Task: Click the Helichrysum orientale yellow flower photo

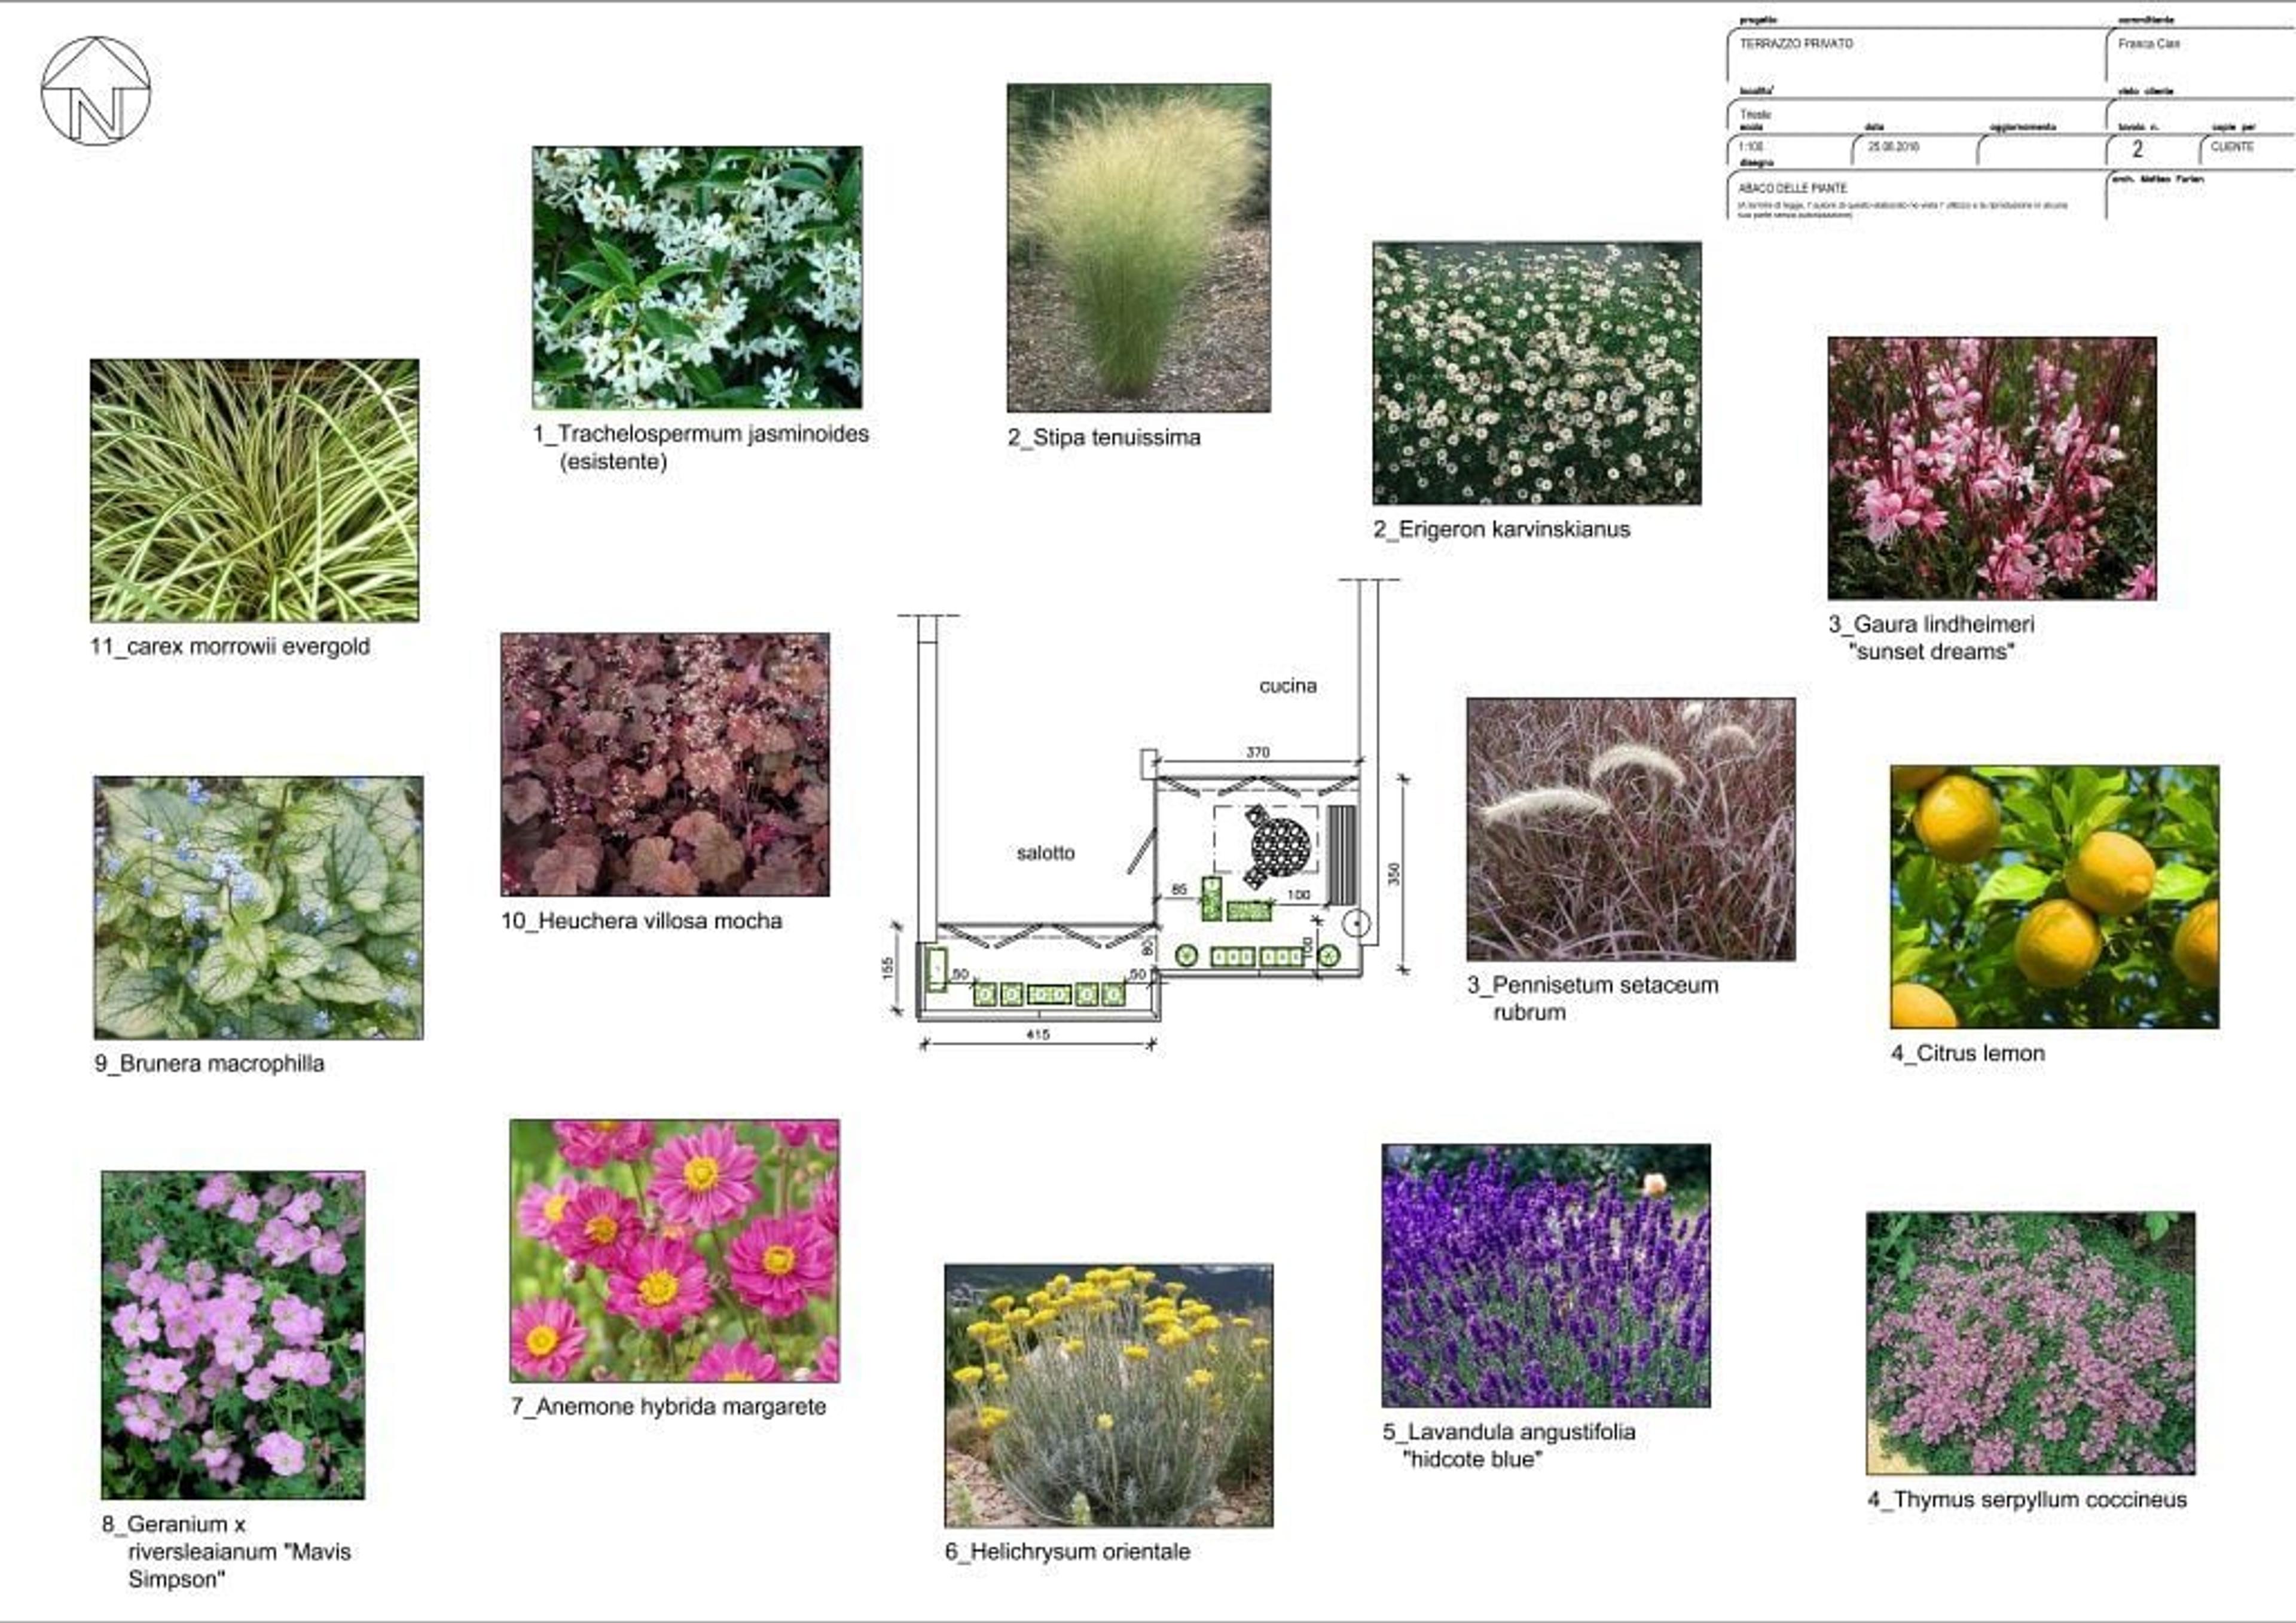Action: point(1109,1395)
